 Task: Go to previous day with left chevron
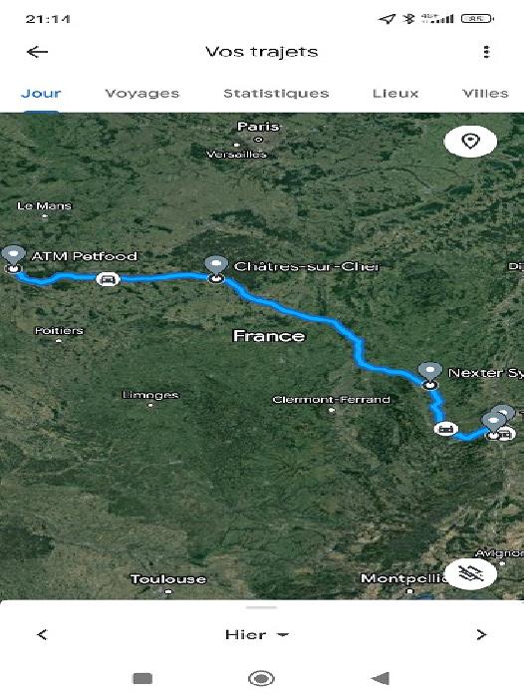[42, 635]
